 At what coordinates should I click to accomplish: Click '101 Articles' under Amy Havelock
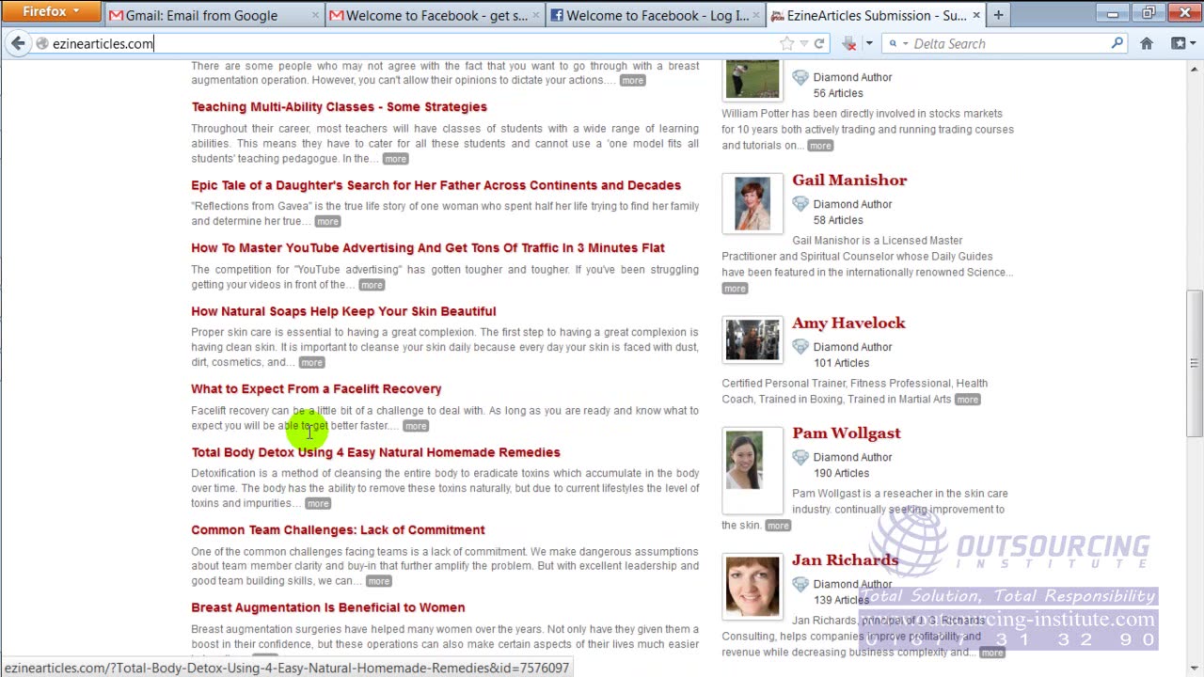[842, 363]
